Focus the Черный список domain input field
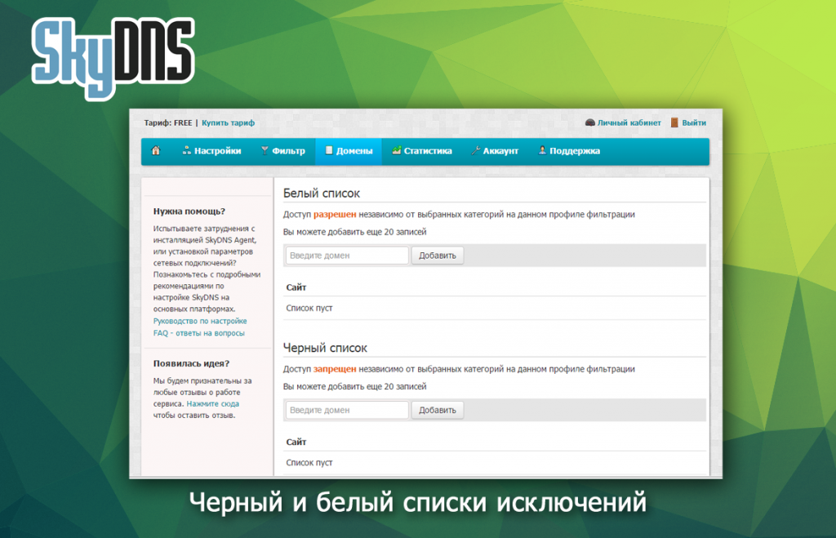836x538 pixels. tap(347, 410)
